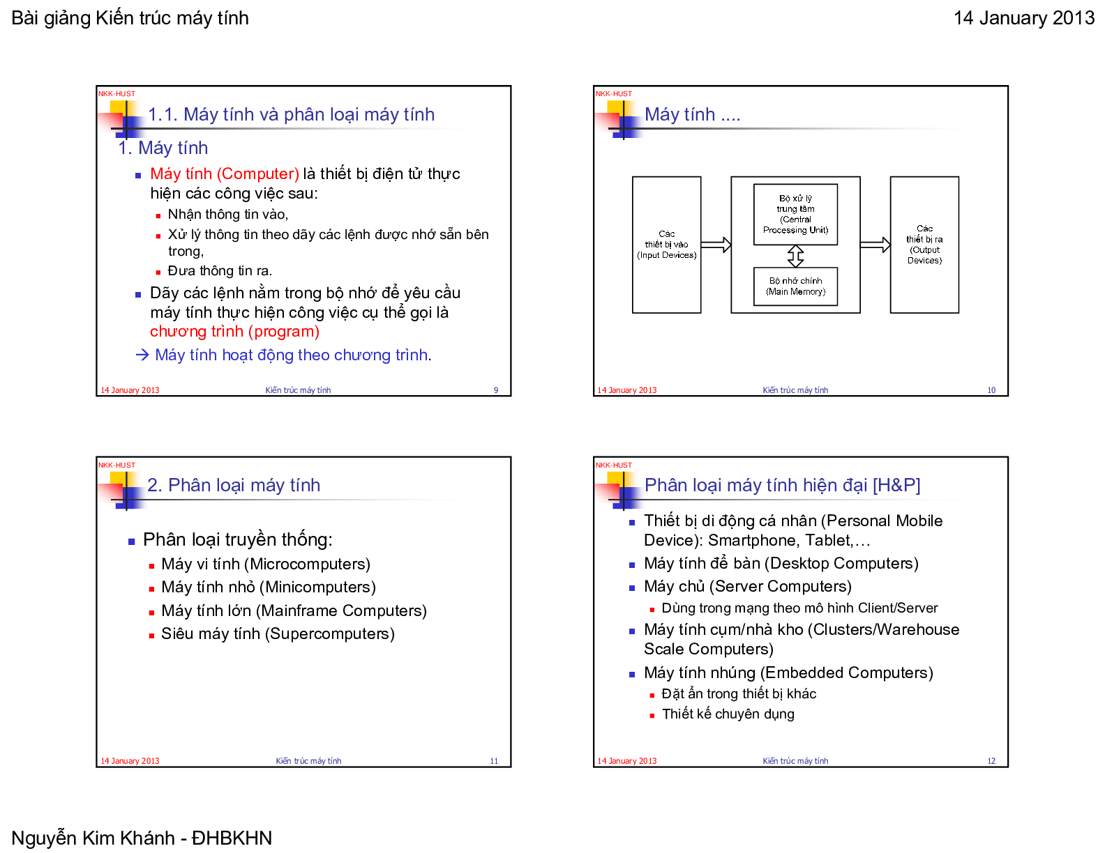
Task: Click footer text 'Nguyễn Kim Khánh - ĐHBKHN'
Action: pos(142,838)
